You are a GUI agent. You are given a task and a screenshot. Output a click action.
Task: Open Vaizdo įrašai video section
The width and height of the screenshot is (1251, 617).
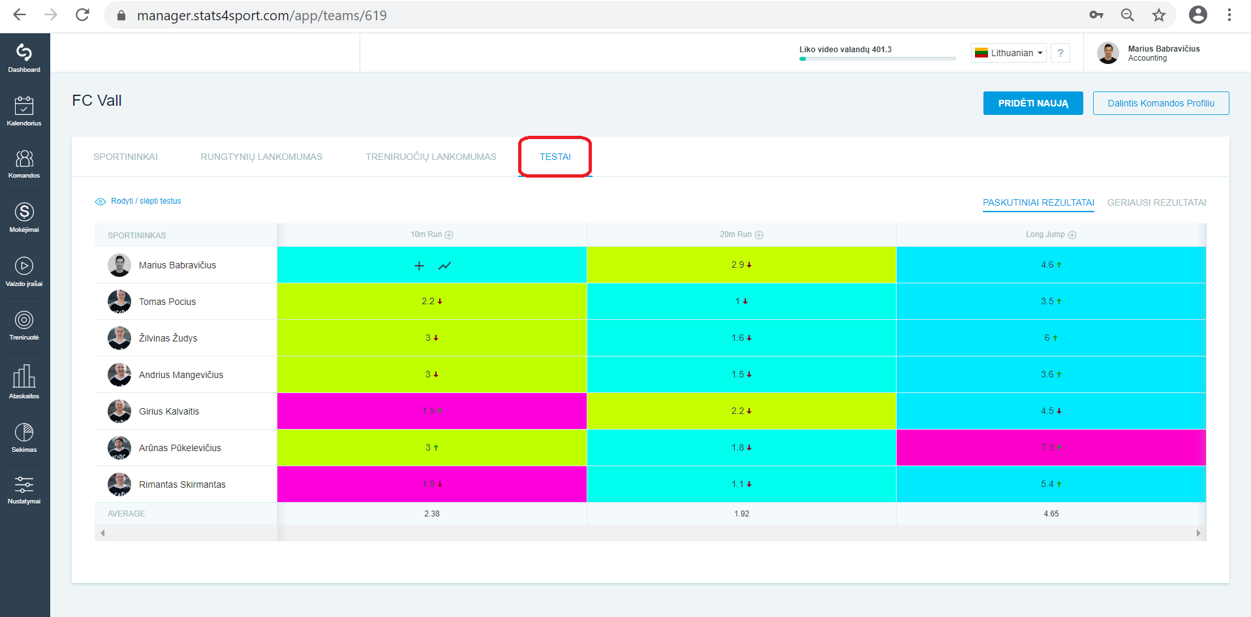(x=24, y=271)
